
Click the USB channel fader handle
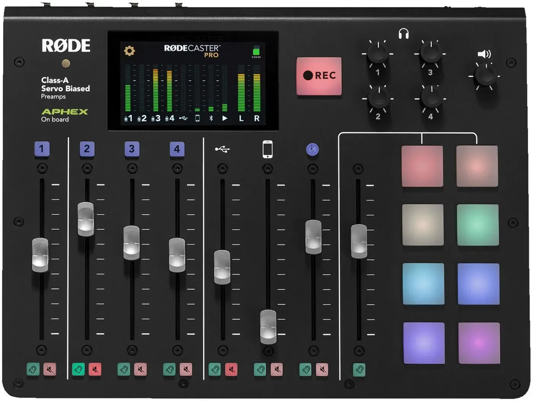tap(222, 267)
